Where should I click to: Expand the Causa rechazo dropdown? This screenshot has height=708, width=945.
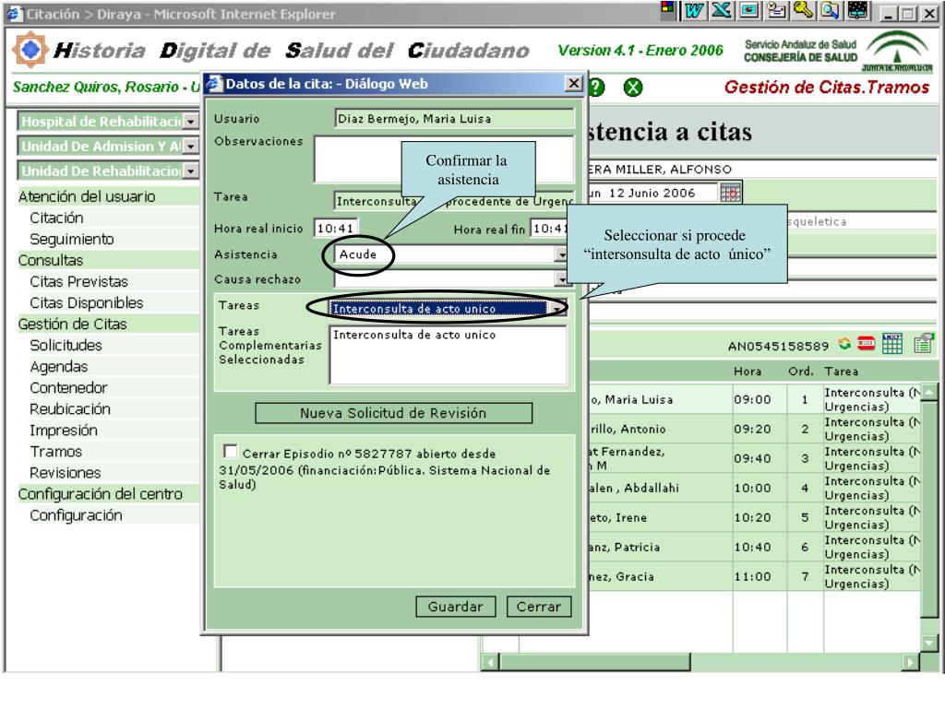(x=560, y=278)
